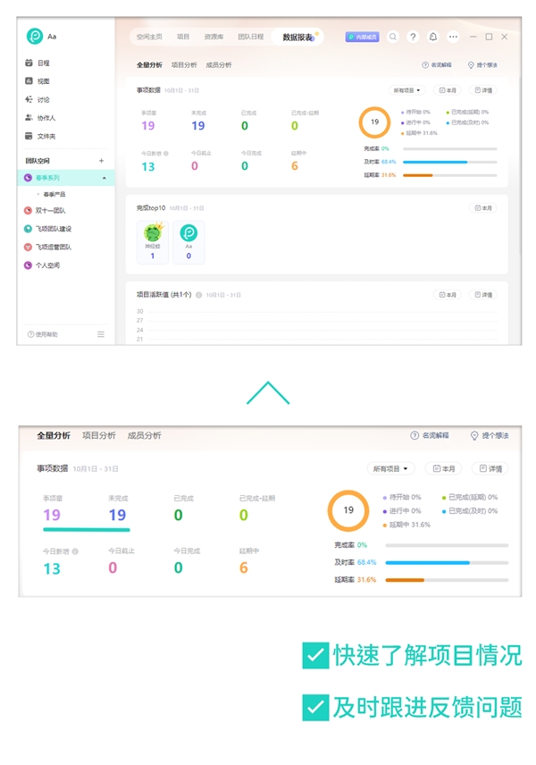
Task: Open 所有项目 dropdown in enlarged lower panel
Action: click(x=390, y=468)
